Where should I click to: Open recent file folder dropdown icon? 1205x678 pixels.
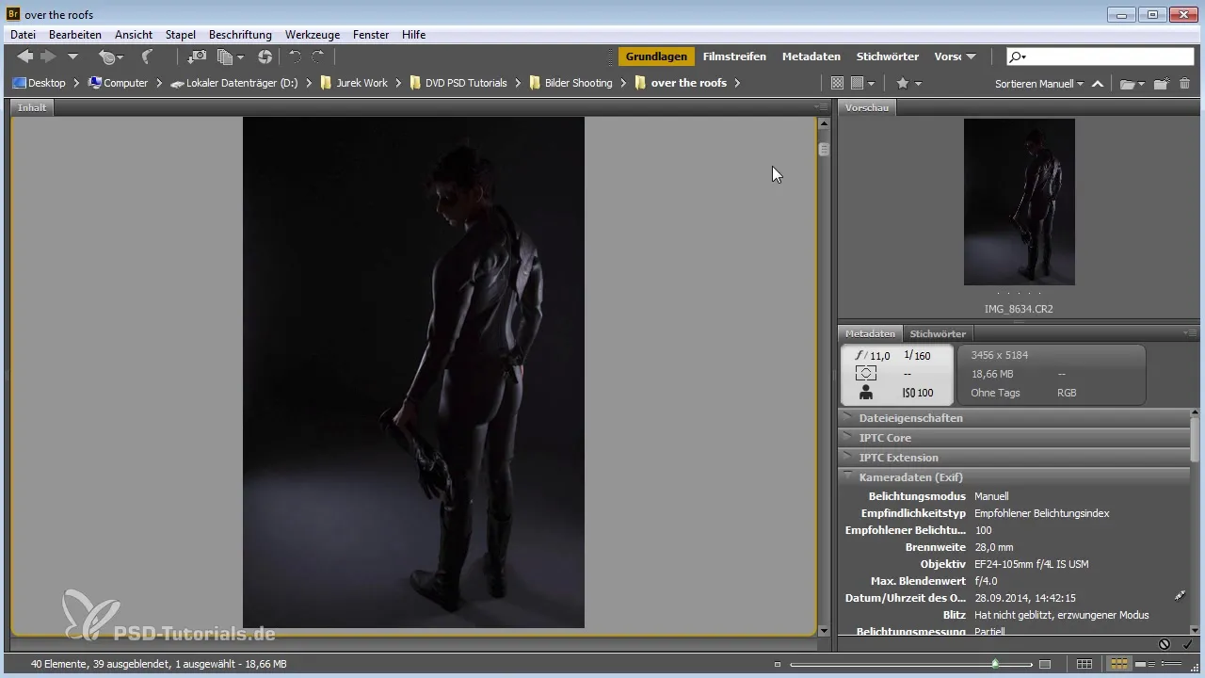point(1133,83)
